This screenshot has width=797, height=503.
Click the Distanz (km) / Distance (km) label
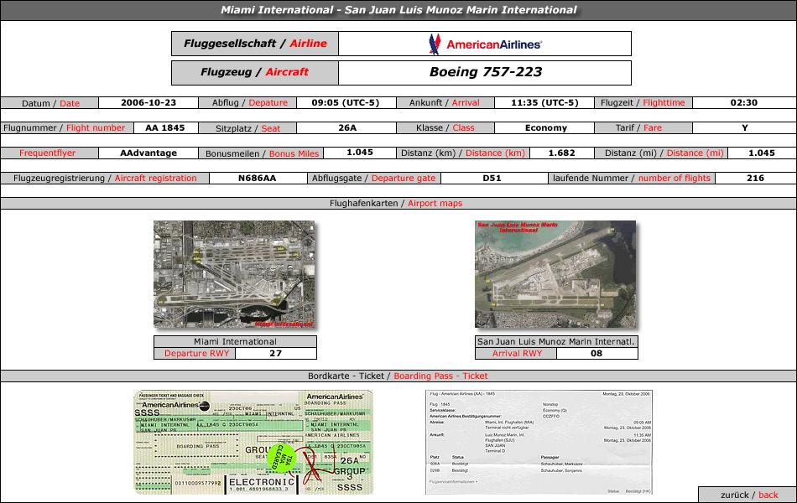[x=463, y=153]
